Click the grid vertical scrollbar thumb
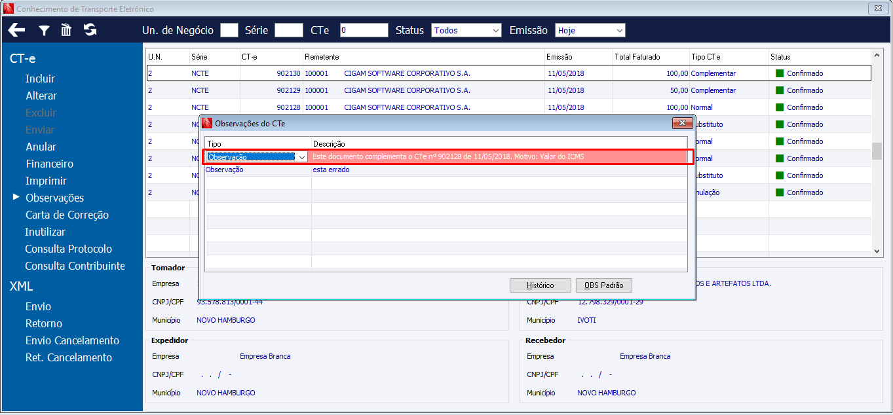The image size is (893, 415). tap(877, 151)
